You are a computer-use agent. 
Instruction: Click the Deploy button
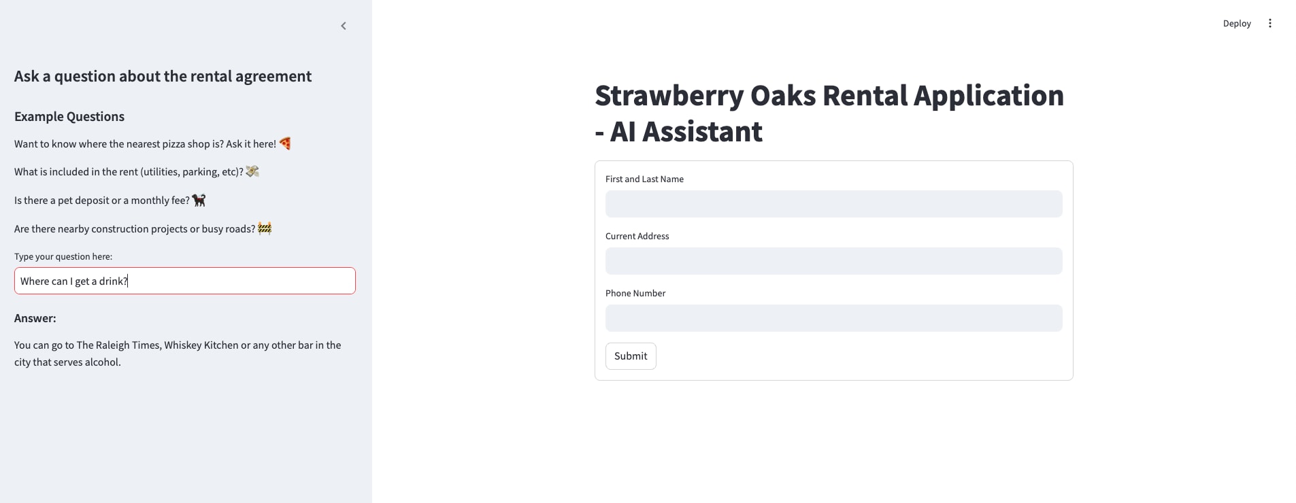[1236, 23]
